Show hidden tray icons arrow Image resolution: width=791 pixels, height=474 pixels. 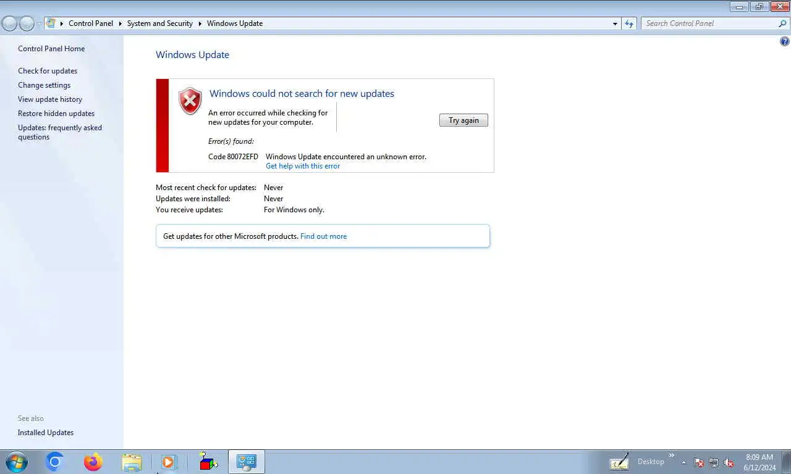(684, 462)
